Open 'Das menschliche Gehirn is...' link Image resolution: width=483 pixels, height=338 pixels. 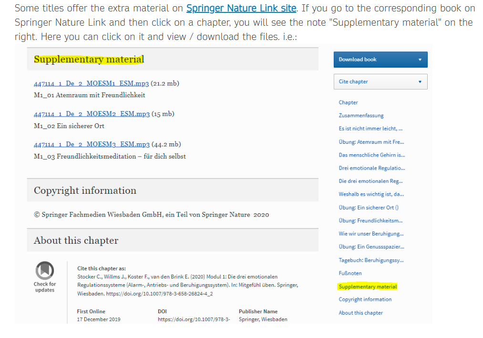[x=372, y=155]
